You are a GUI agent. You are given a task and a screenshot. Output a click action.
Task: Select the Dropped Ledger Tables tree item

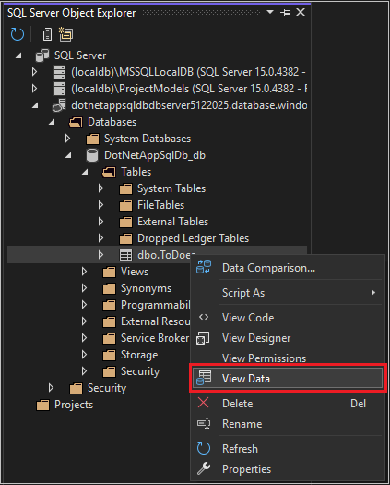(x=193, y=238)
